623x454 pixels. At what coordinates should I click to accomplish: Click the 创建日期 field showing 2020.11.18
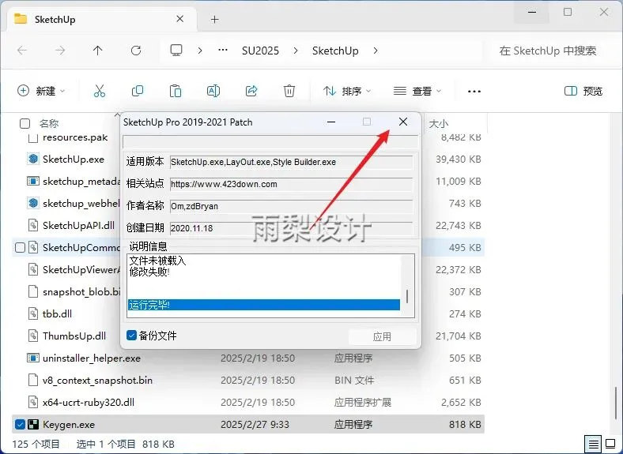coord(291,228)
